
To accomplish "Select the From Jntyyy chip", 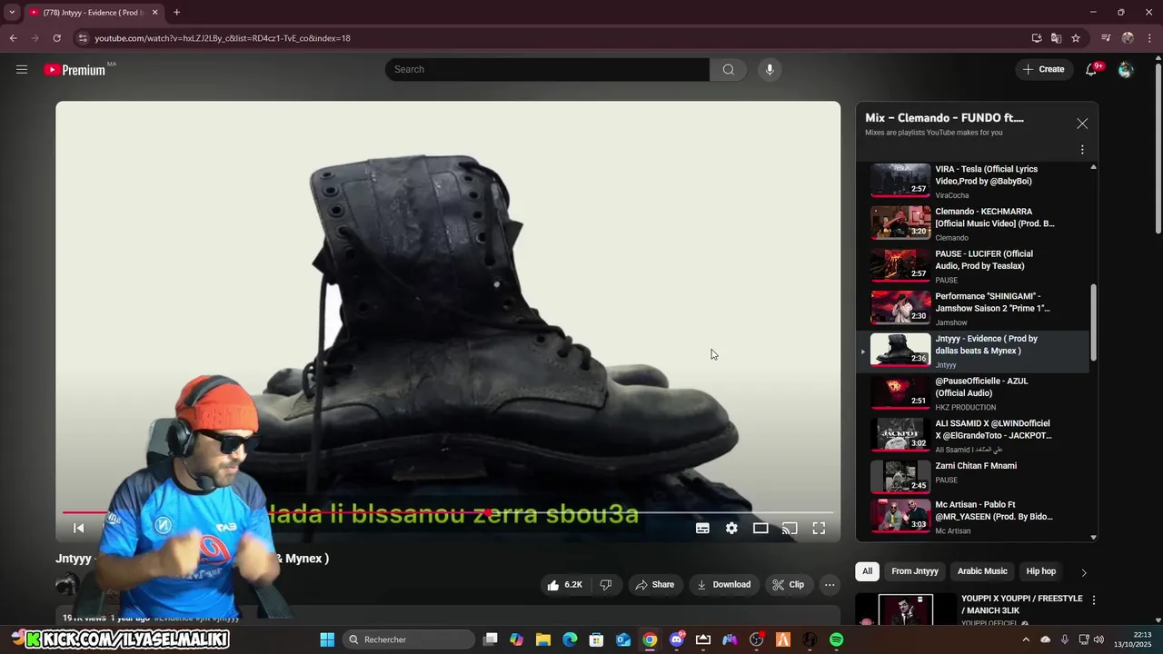I will (914, 571).
